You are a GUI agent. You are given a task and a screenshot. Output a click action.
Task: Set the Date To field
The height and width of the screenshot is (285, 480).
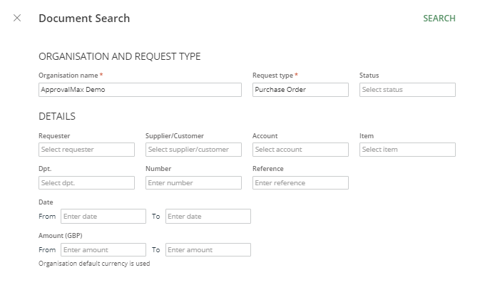pos(208,216)
